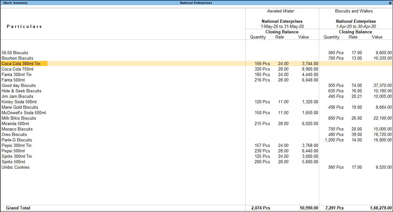Click the 22,100.00 value for Milk Bikis
Image resolution: width=393 pixels, height=212 pixels.
click(x=383, y=118)
